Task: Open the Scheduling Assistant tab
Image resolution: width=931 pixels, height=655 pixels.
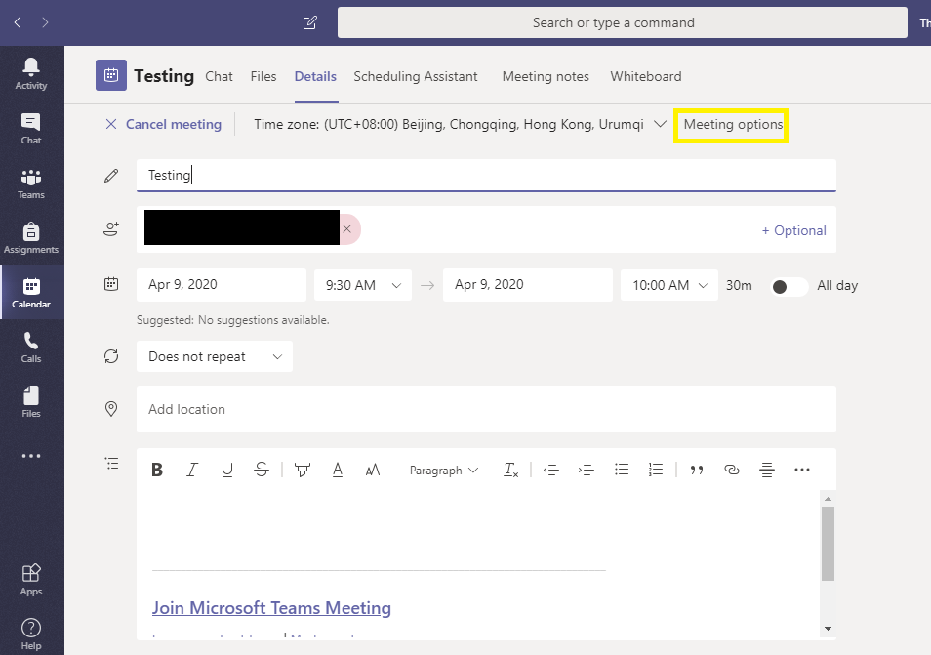Action: point(416,76)
